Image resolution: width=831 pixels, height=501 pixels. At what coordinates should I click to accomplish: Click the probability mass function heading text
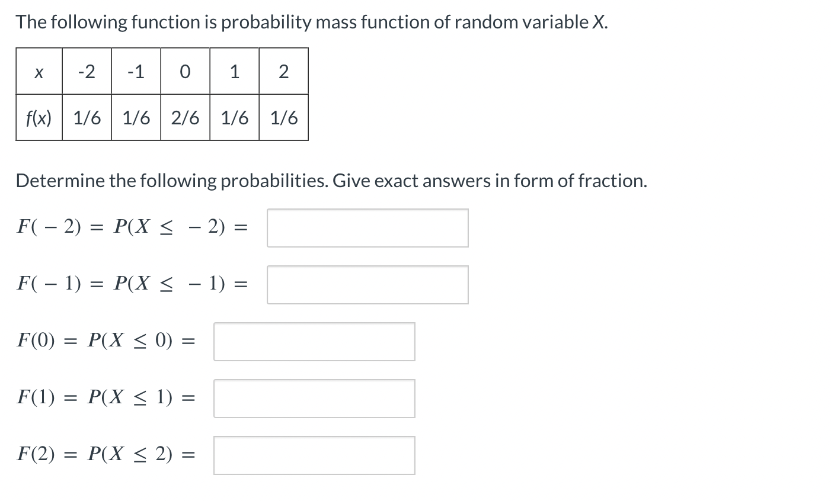coord(311,21)
